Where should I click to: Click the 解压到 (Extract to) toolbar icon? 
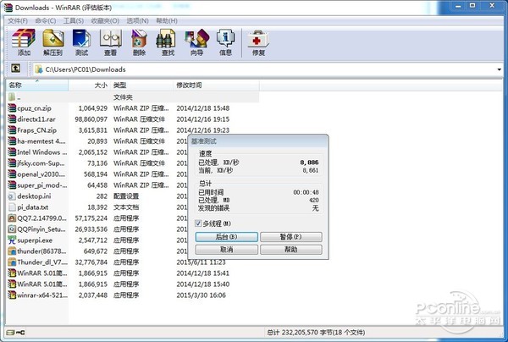52,42
